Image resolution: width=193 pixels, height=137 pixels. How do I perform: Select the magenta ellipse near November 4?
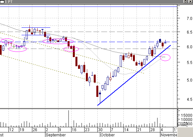pos(165,57)
